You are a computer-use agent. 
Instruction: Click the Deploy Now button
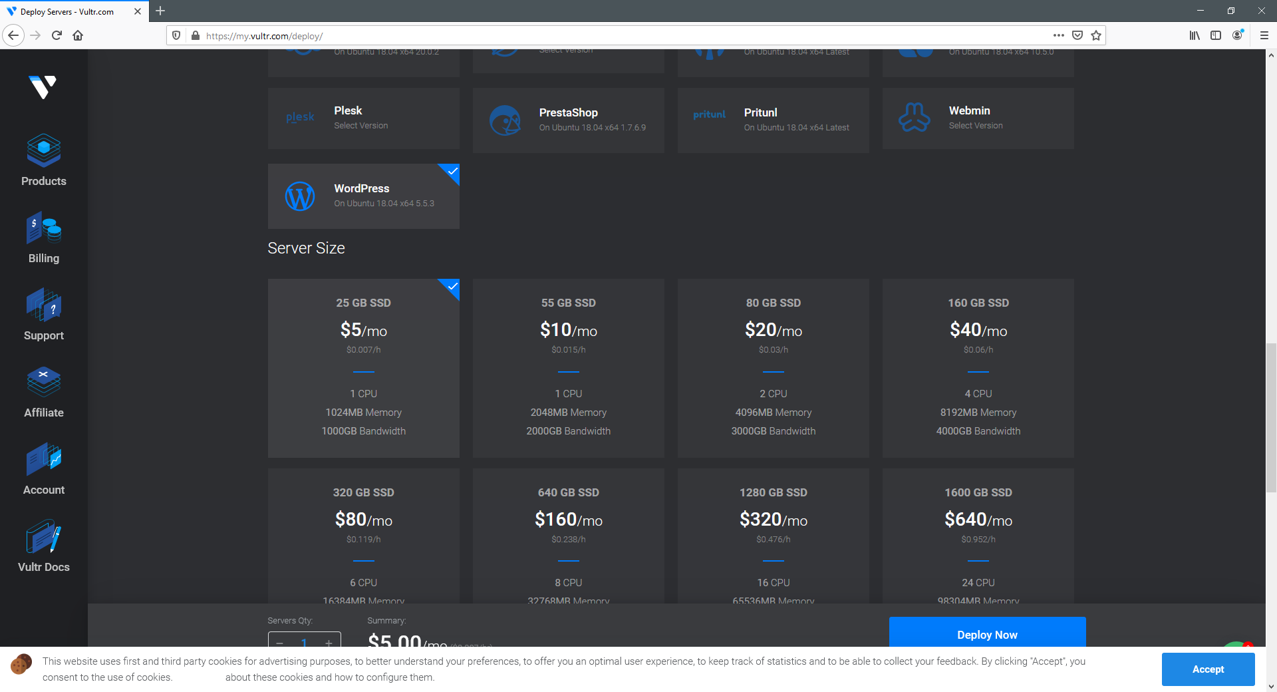(987, 633)
